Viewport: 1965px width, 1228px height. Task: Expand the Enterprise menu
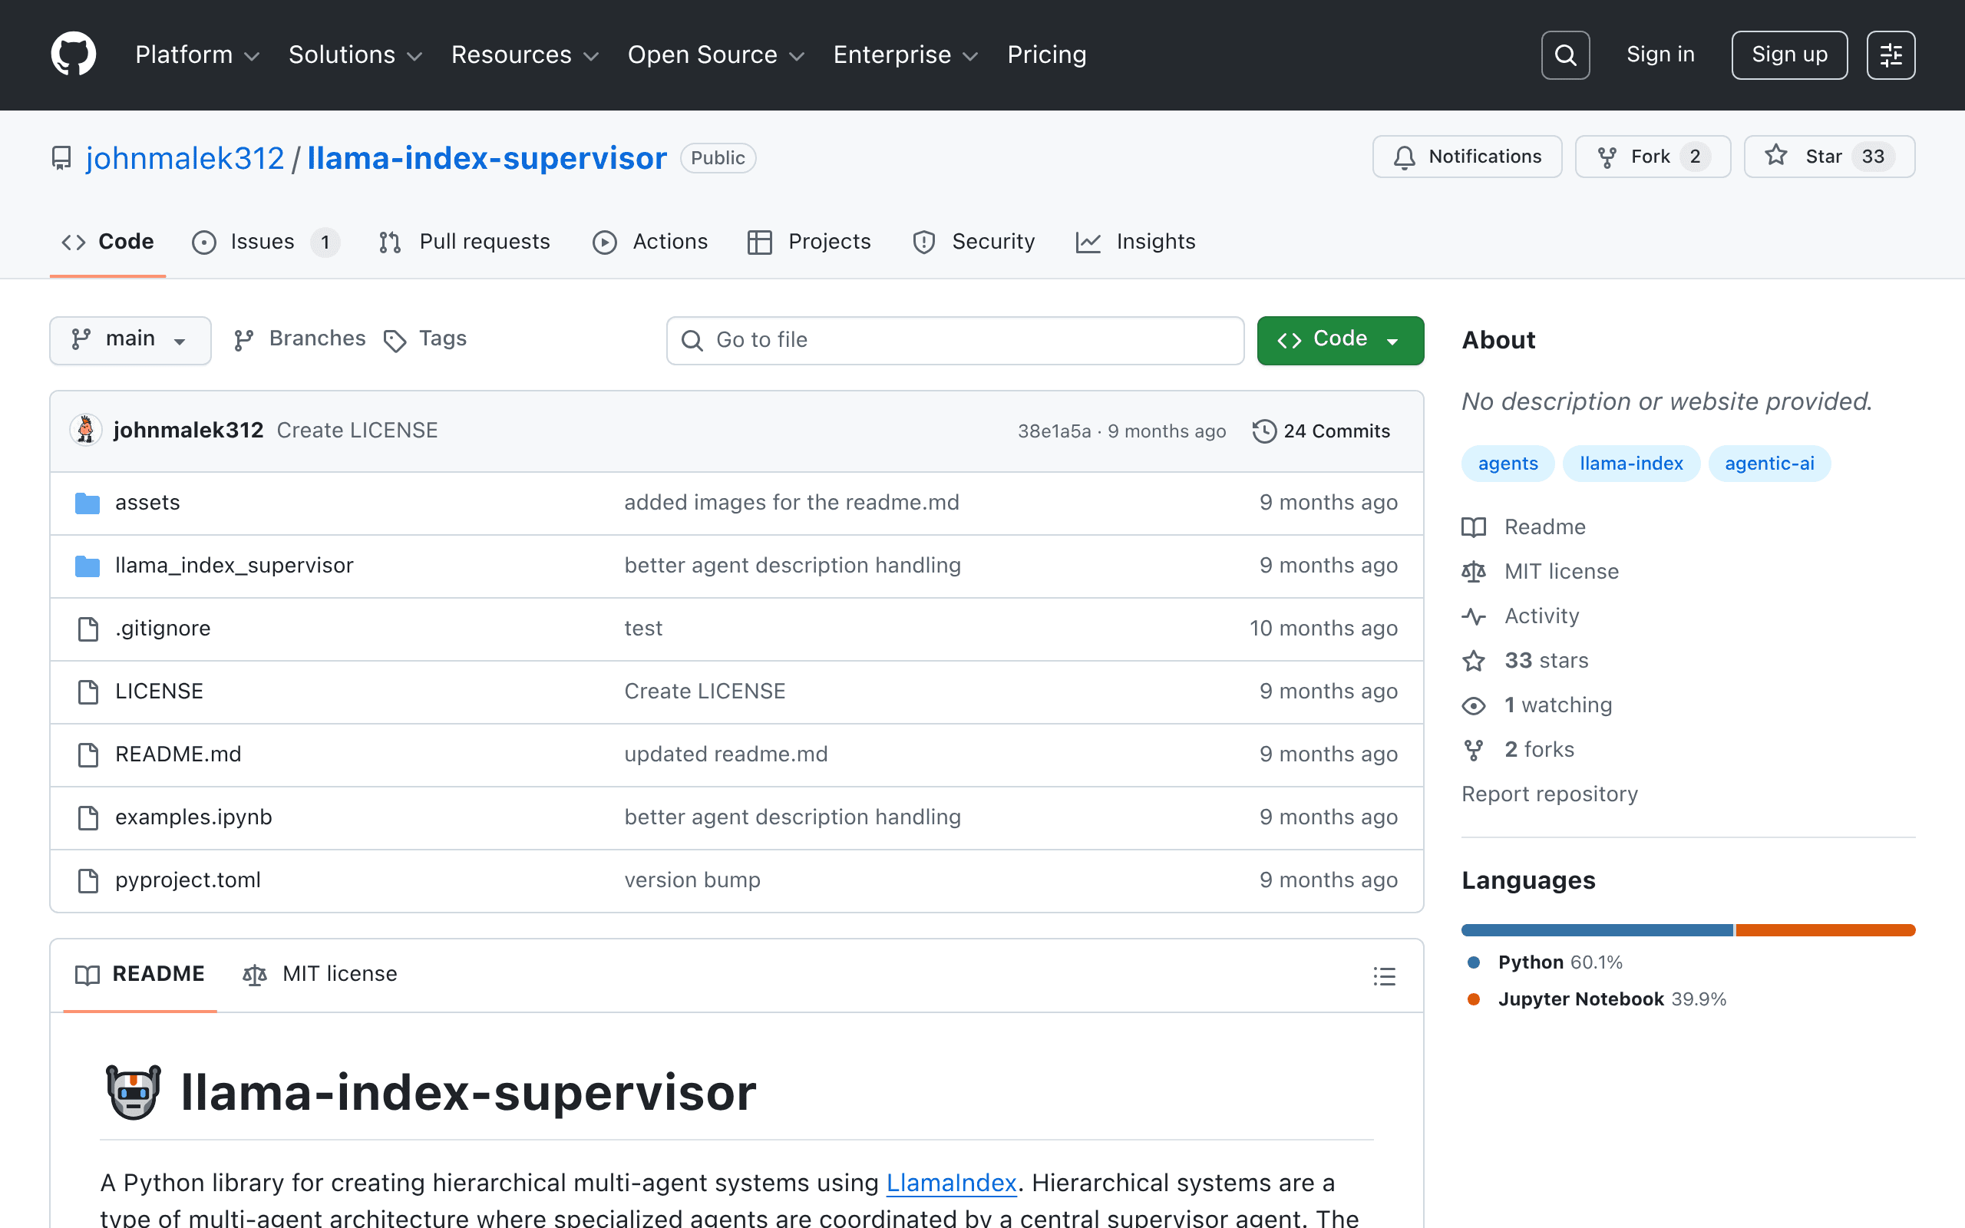[906, 54]
